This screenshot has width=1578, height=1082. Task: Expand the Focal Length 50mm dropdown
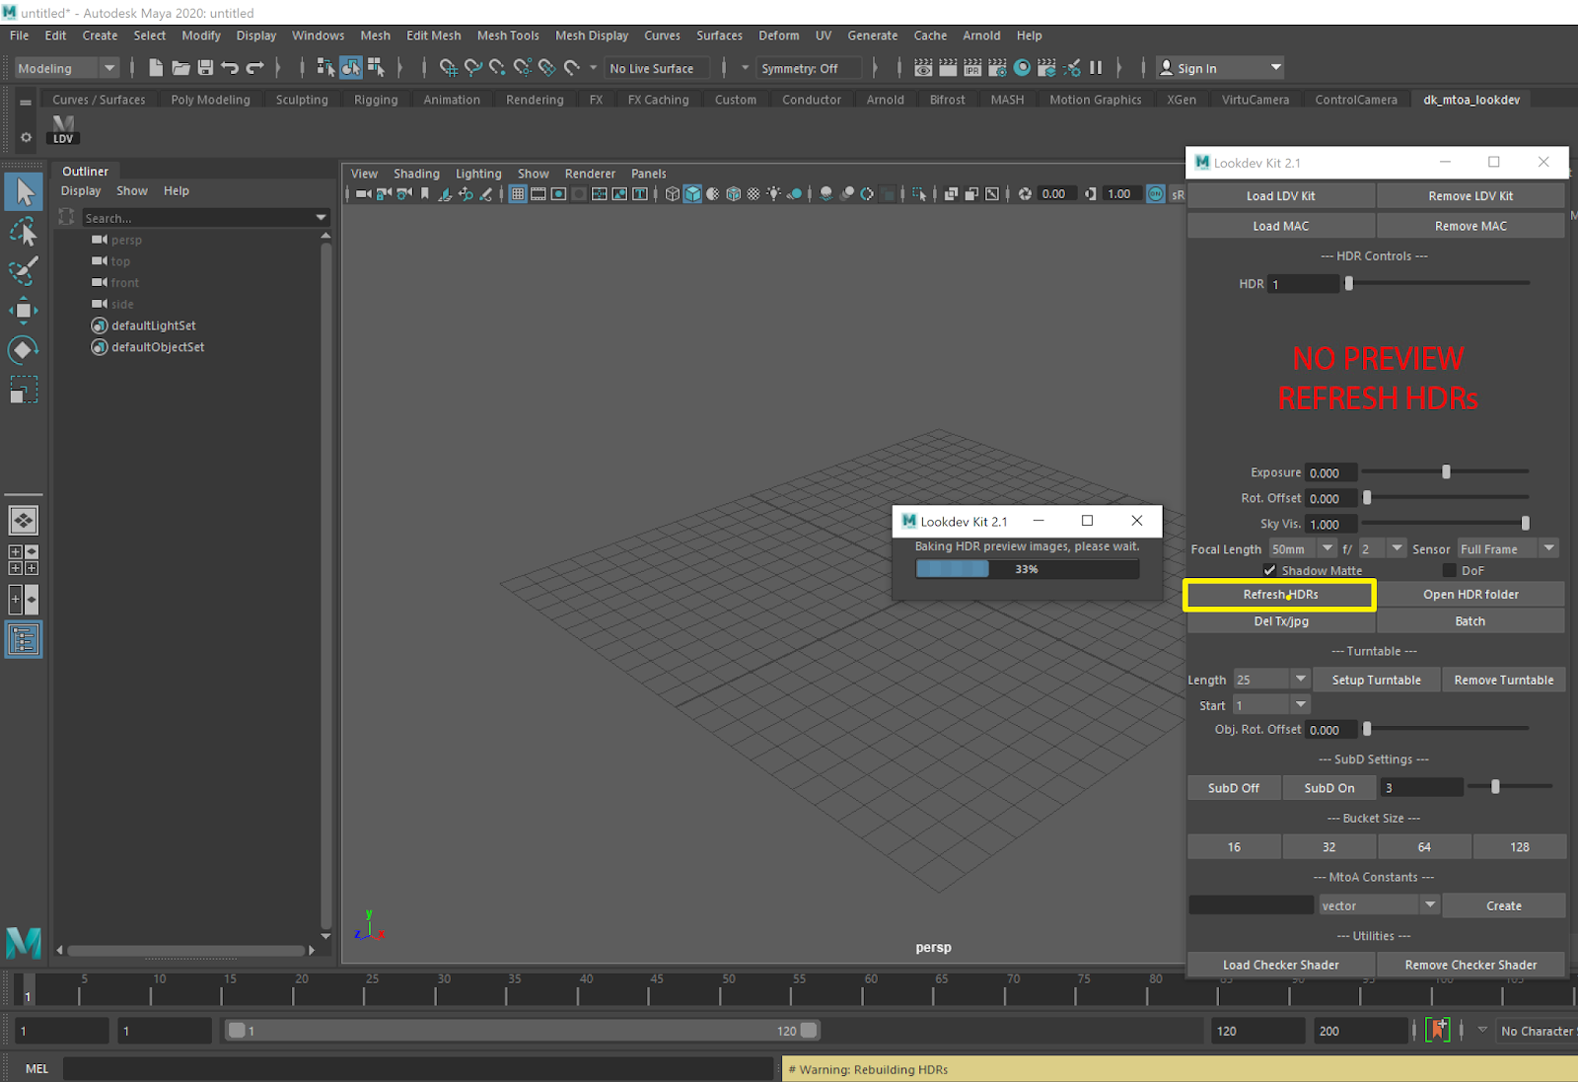click(1327, 548)
